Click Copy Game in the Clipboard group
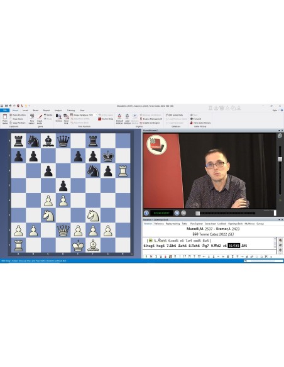284x367 pixels. pos(16,119)
